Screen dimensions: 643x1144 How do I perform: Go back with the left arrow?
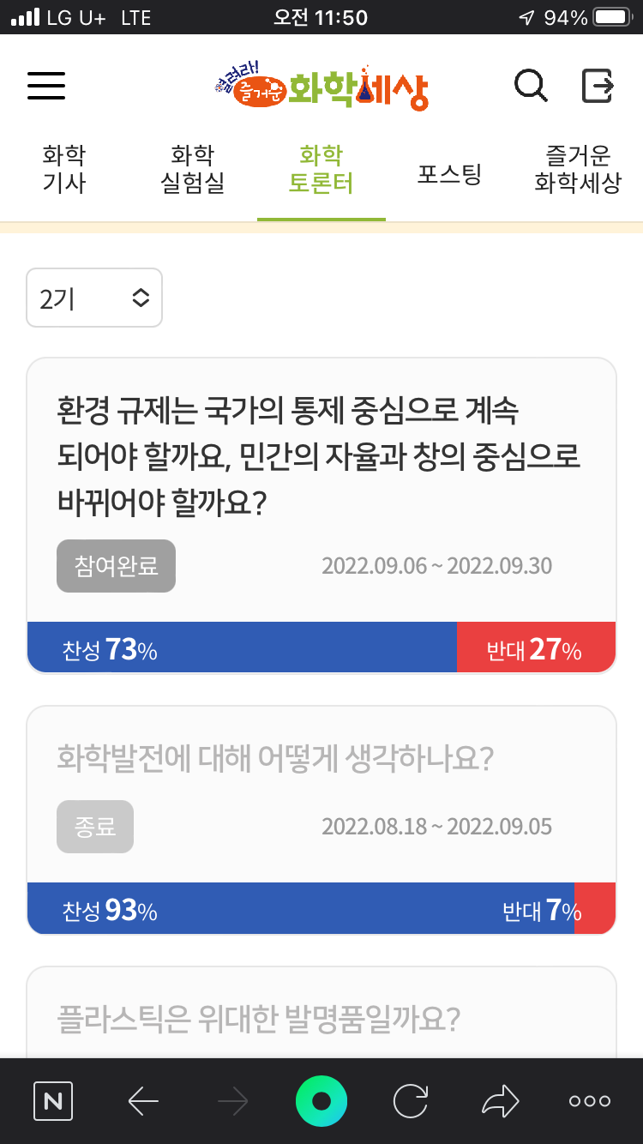tap(143, 1101)
